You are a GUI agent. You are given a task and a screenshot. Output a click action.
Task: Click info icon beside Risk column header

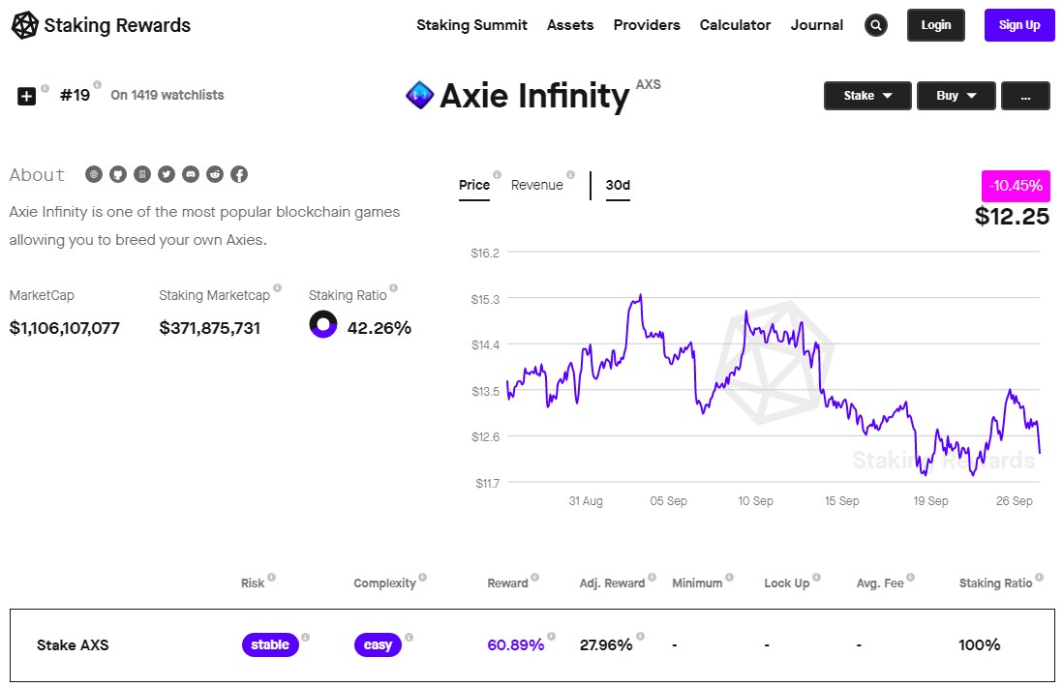[271, 577]
